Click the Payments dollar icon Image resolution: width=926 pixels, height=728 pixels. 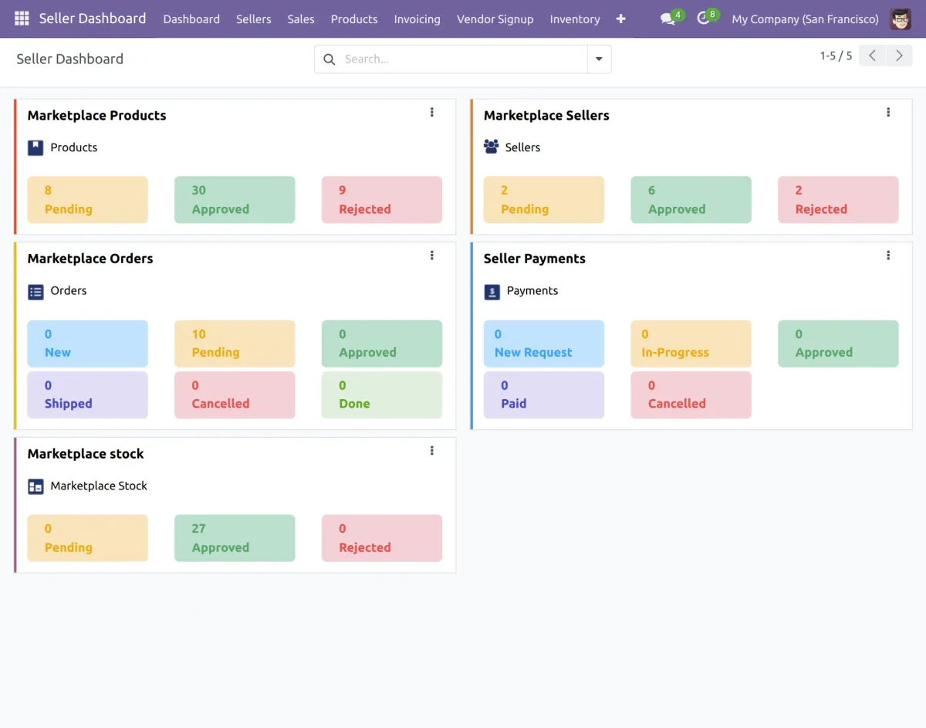tap(492, 291)
